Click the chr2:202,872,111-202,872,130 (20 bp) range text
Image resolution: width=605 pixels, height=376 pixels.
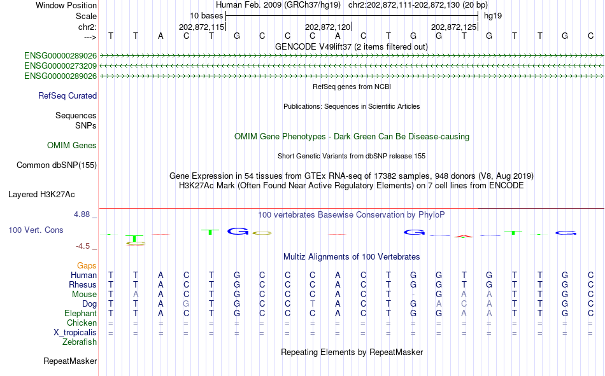(418, 5)
